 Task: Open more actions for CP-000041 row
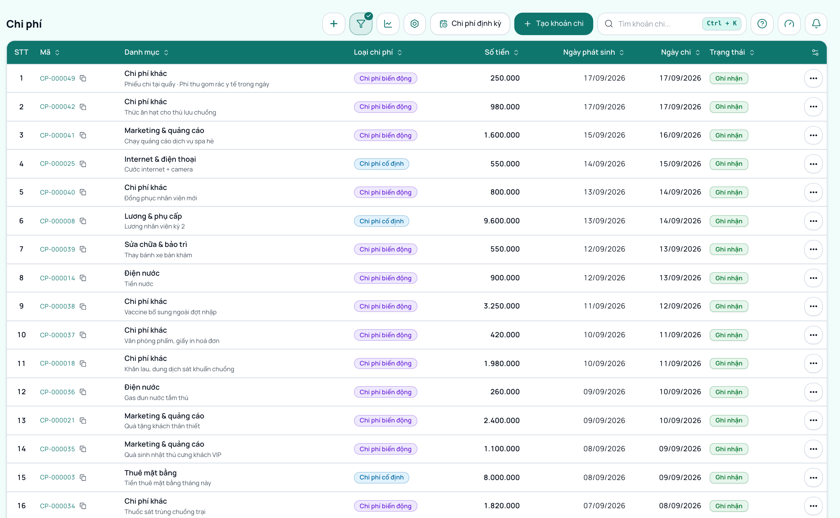click(813, 135)
